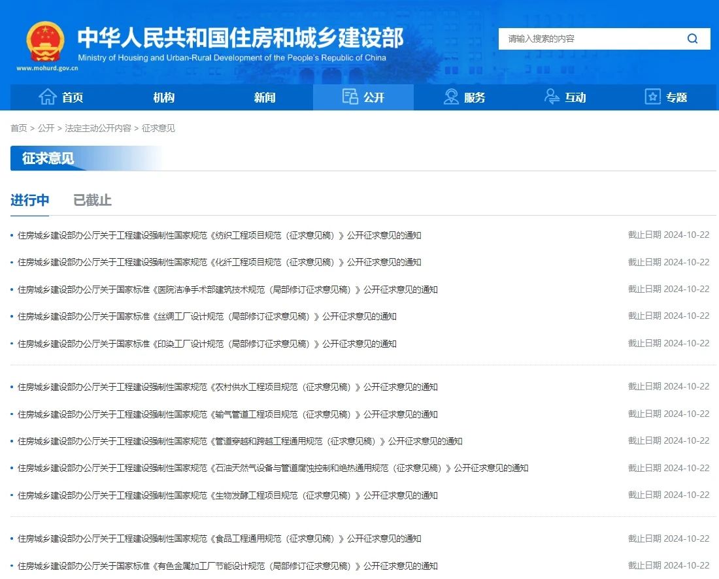Click the house icon for 首页
Screen dimensions: 719x579
(48, 97)
